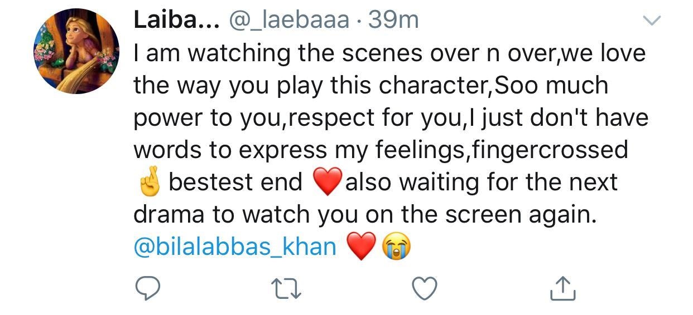Click the line the way you play

[x=370, y=86]
